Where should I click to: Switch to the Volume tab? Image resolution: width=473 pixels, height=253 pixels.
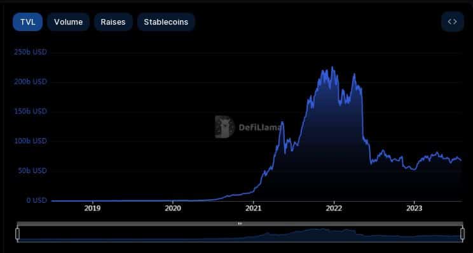pyautogui.click(x=68, y=22)
